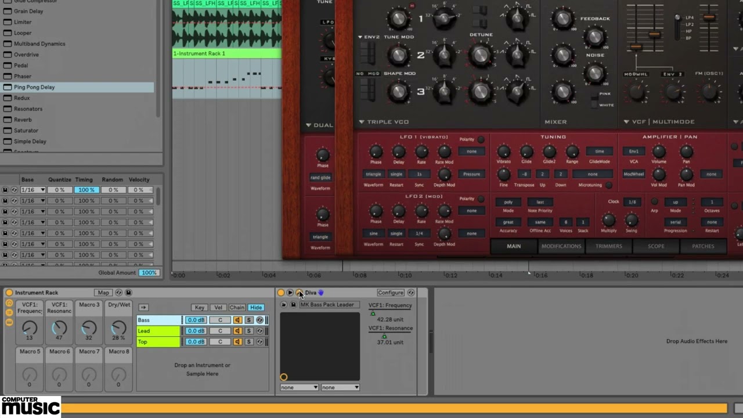The image size is (743, 418).
Task: Click the Dry/Wet macro knob
Action: [118, 329]
